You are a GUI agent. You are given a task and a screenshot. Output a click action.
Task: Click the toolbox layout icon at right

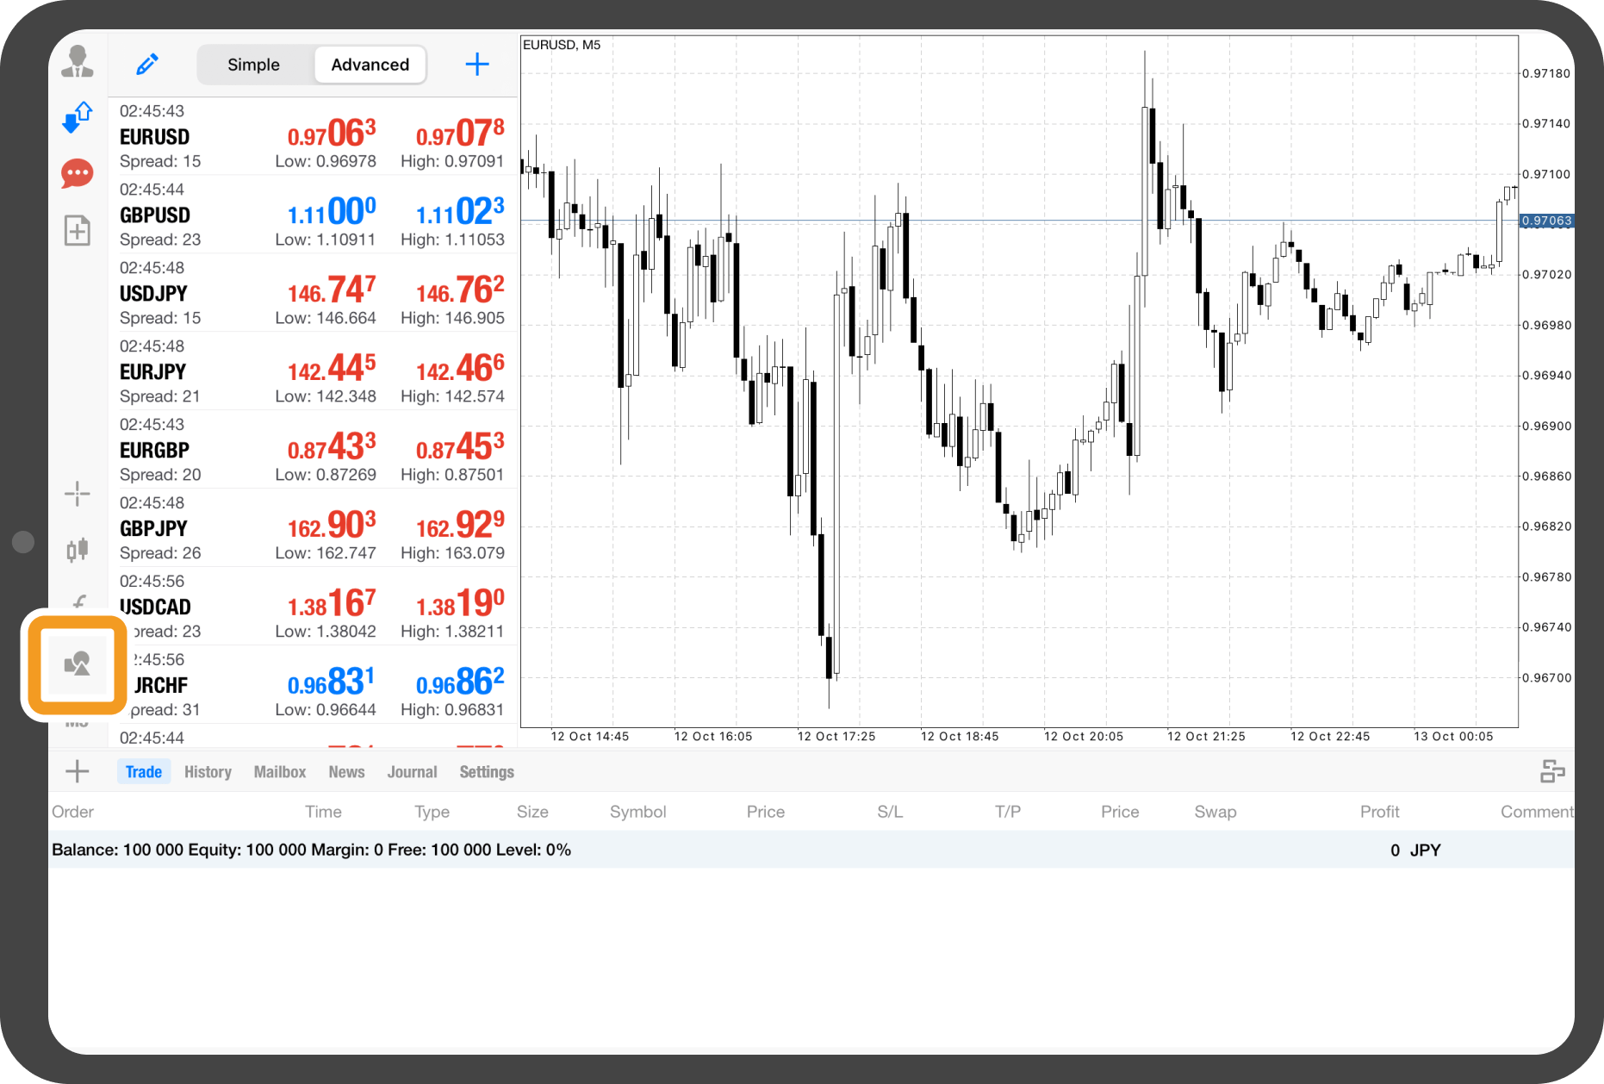1551,771
